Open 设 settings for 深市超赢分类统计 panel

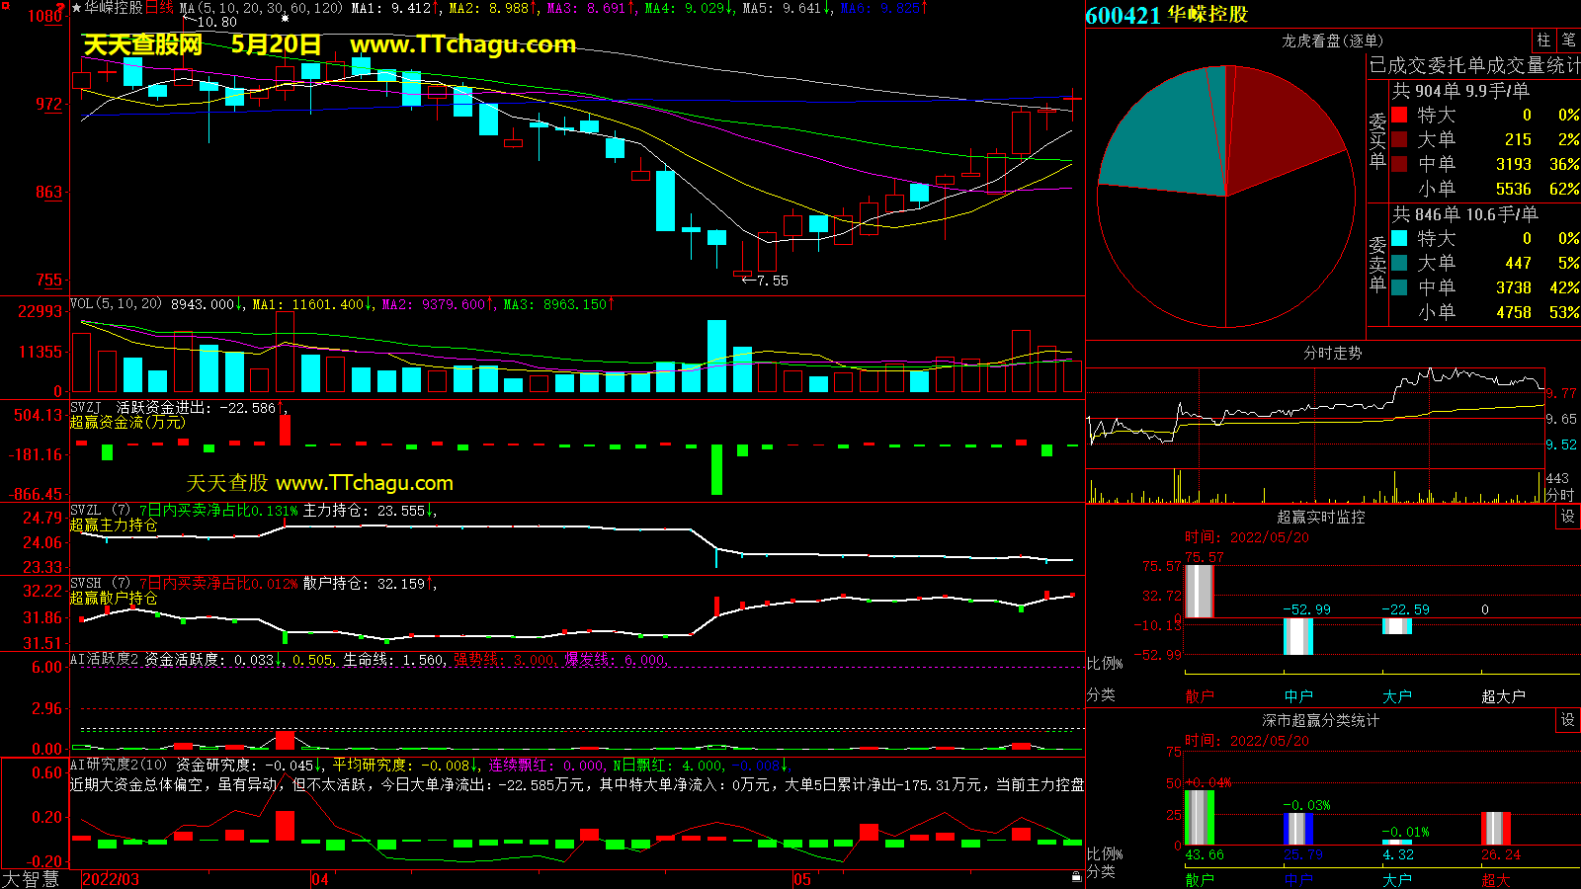coord(1567,720)
